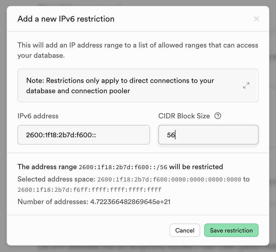The height and width of the screenshot is (252, 276).
Task: Click the description about allowed IP ranges
Action: click(x=138, y=50)
